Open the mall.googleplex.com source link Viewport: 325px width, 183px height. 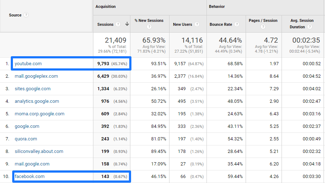[x=36, y=76]
